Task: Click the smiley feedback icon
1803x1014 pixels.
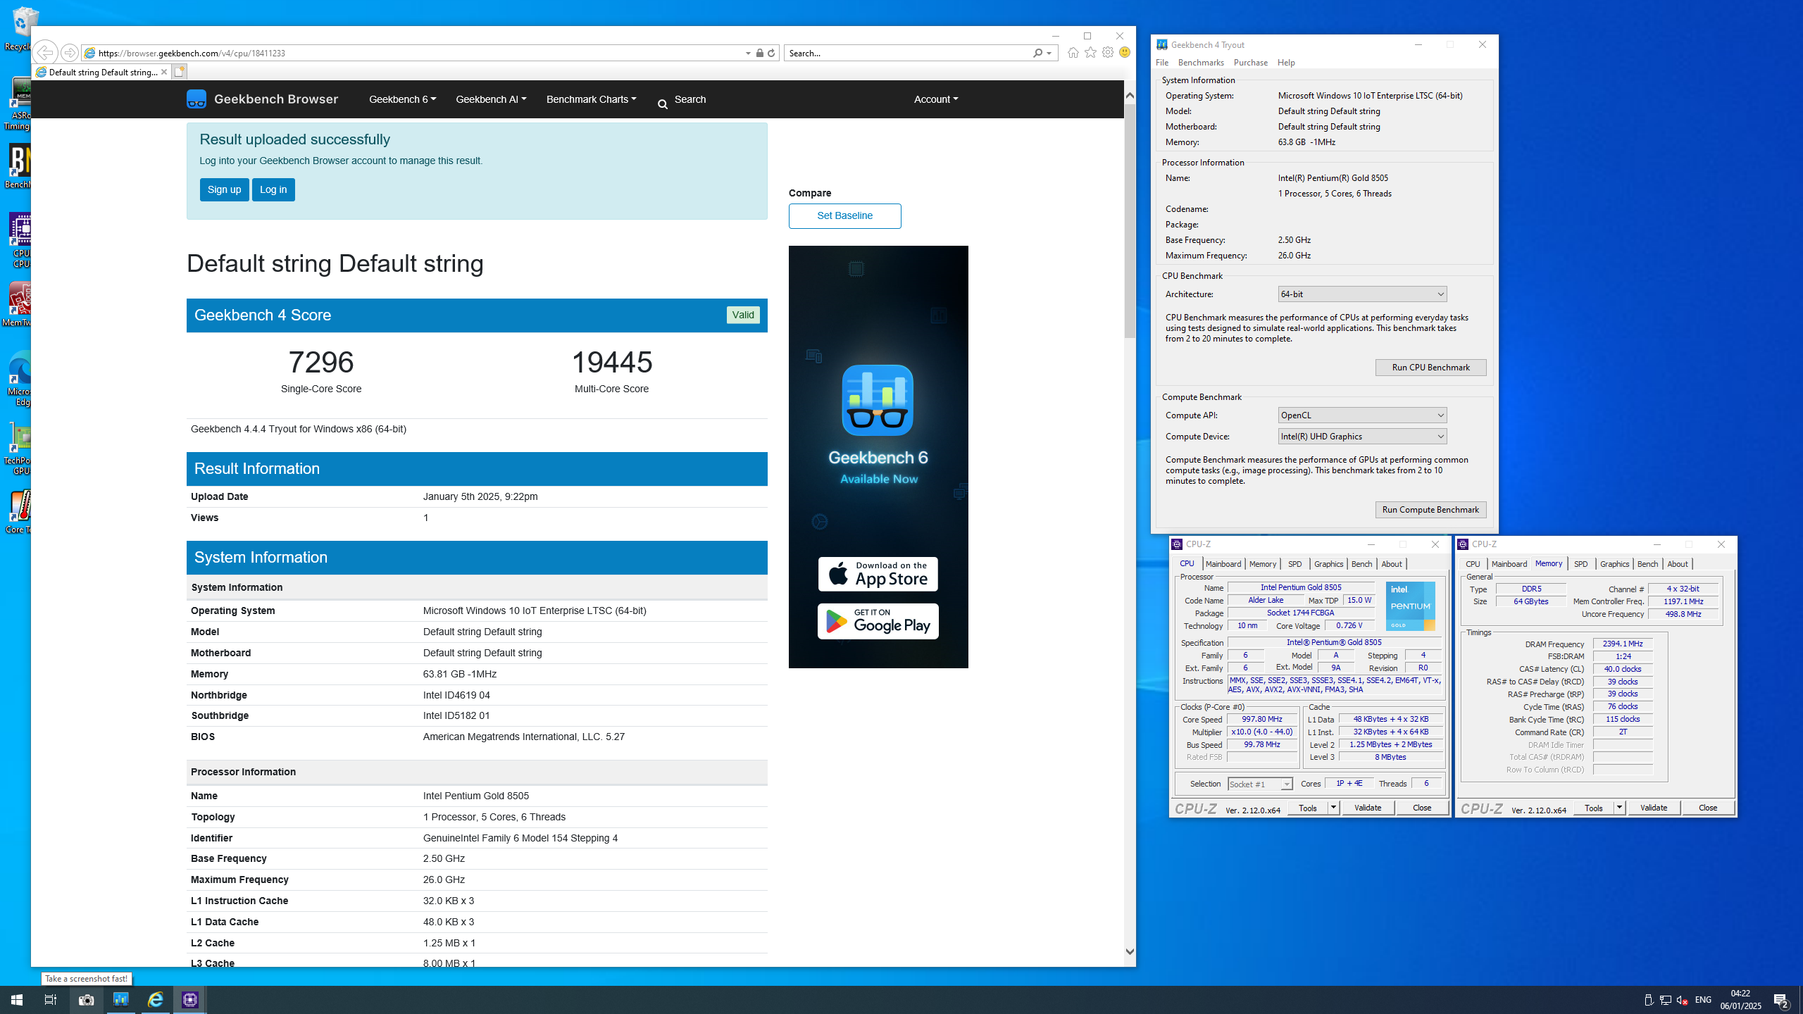Action: [x=1125, y=53]
